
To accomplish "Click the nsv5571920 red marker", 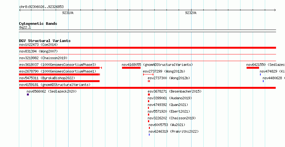I will click(149, 115).
